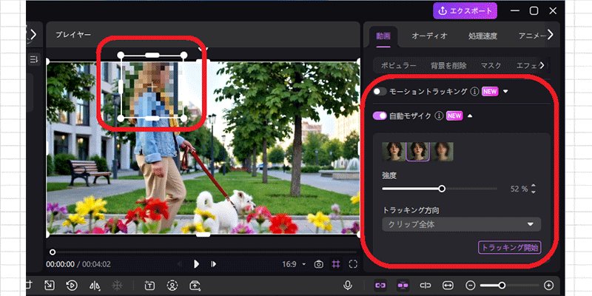Image resolution: width=592 pixels, height=296 pixels.
Task: Open the トラッキング方向 dropdown (クリップ全体)
Action: (461, 224)
